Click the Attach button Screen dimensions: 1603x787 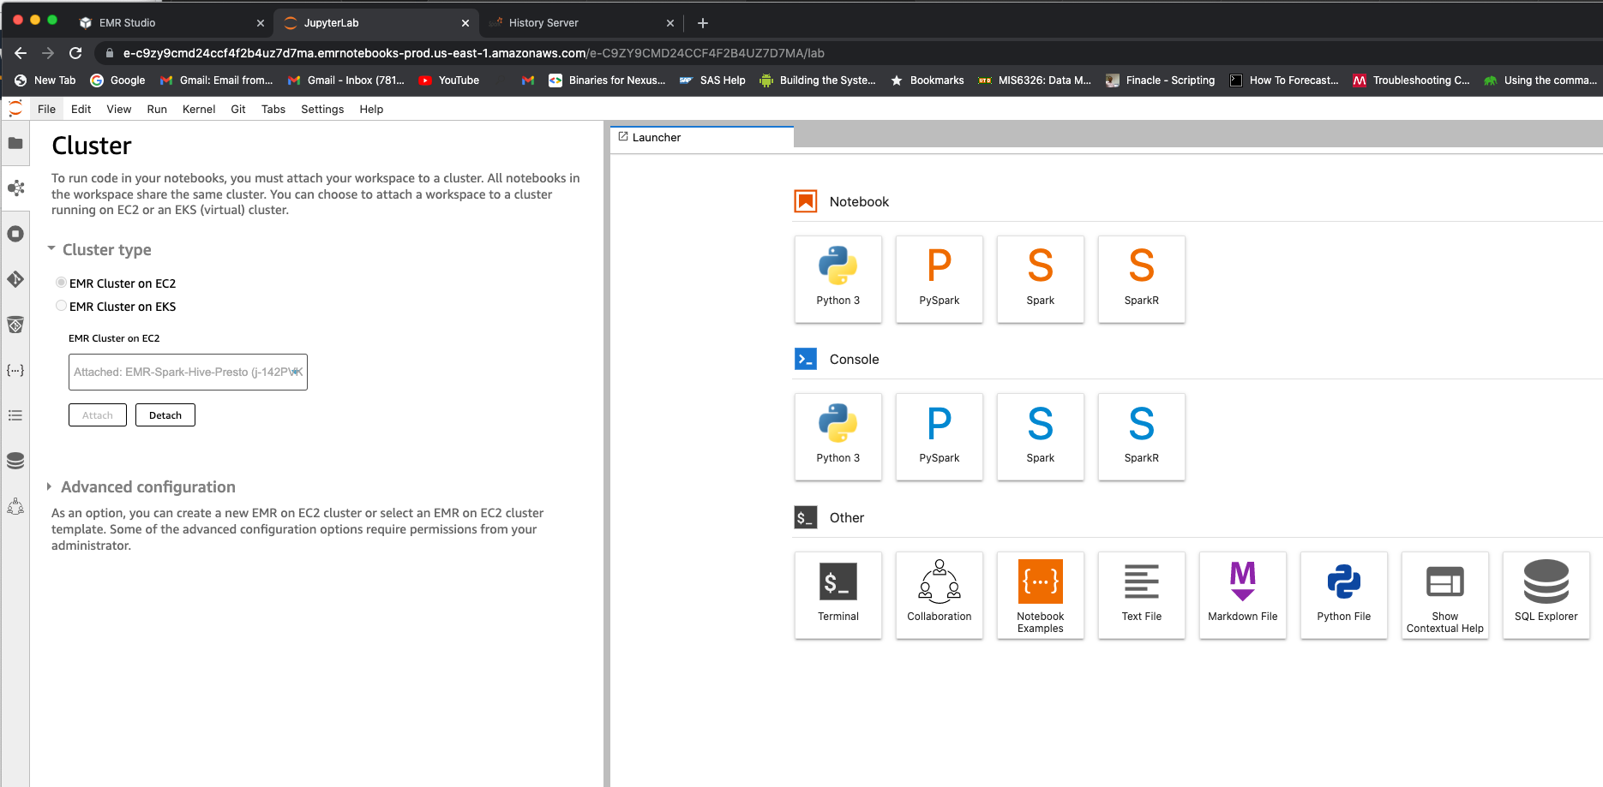pos(98,415)
